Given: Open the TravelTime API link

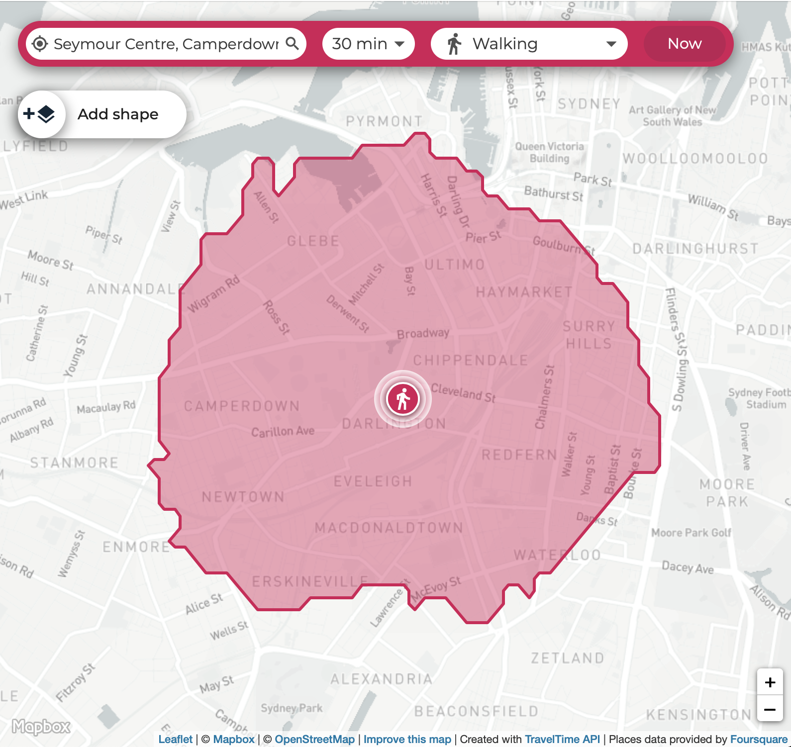Looking at the screenshot, I should click(x=562, y=739).
